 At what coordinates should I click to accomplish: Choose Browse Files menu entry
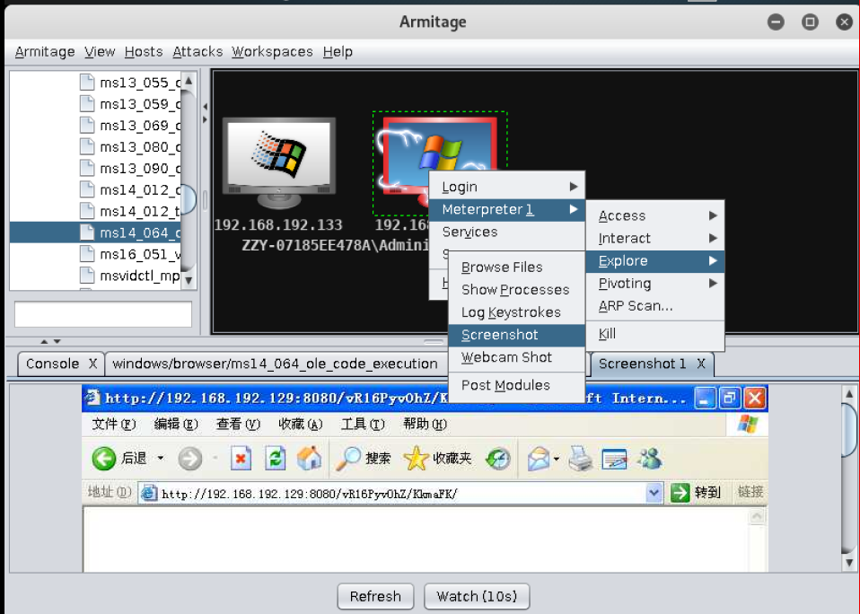[x=516, y=267]
